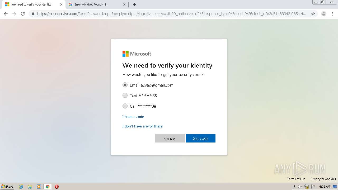Open Windows Explorer folder from taskbar
Viewport: 338px width, 190px height.
pos(30,187)
